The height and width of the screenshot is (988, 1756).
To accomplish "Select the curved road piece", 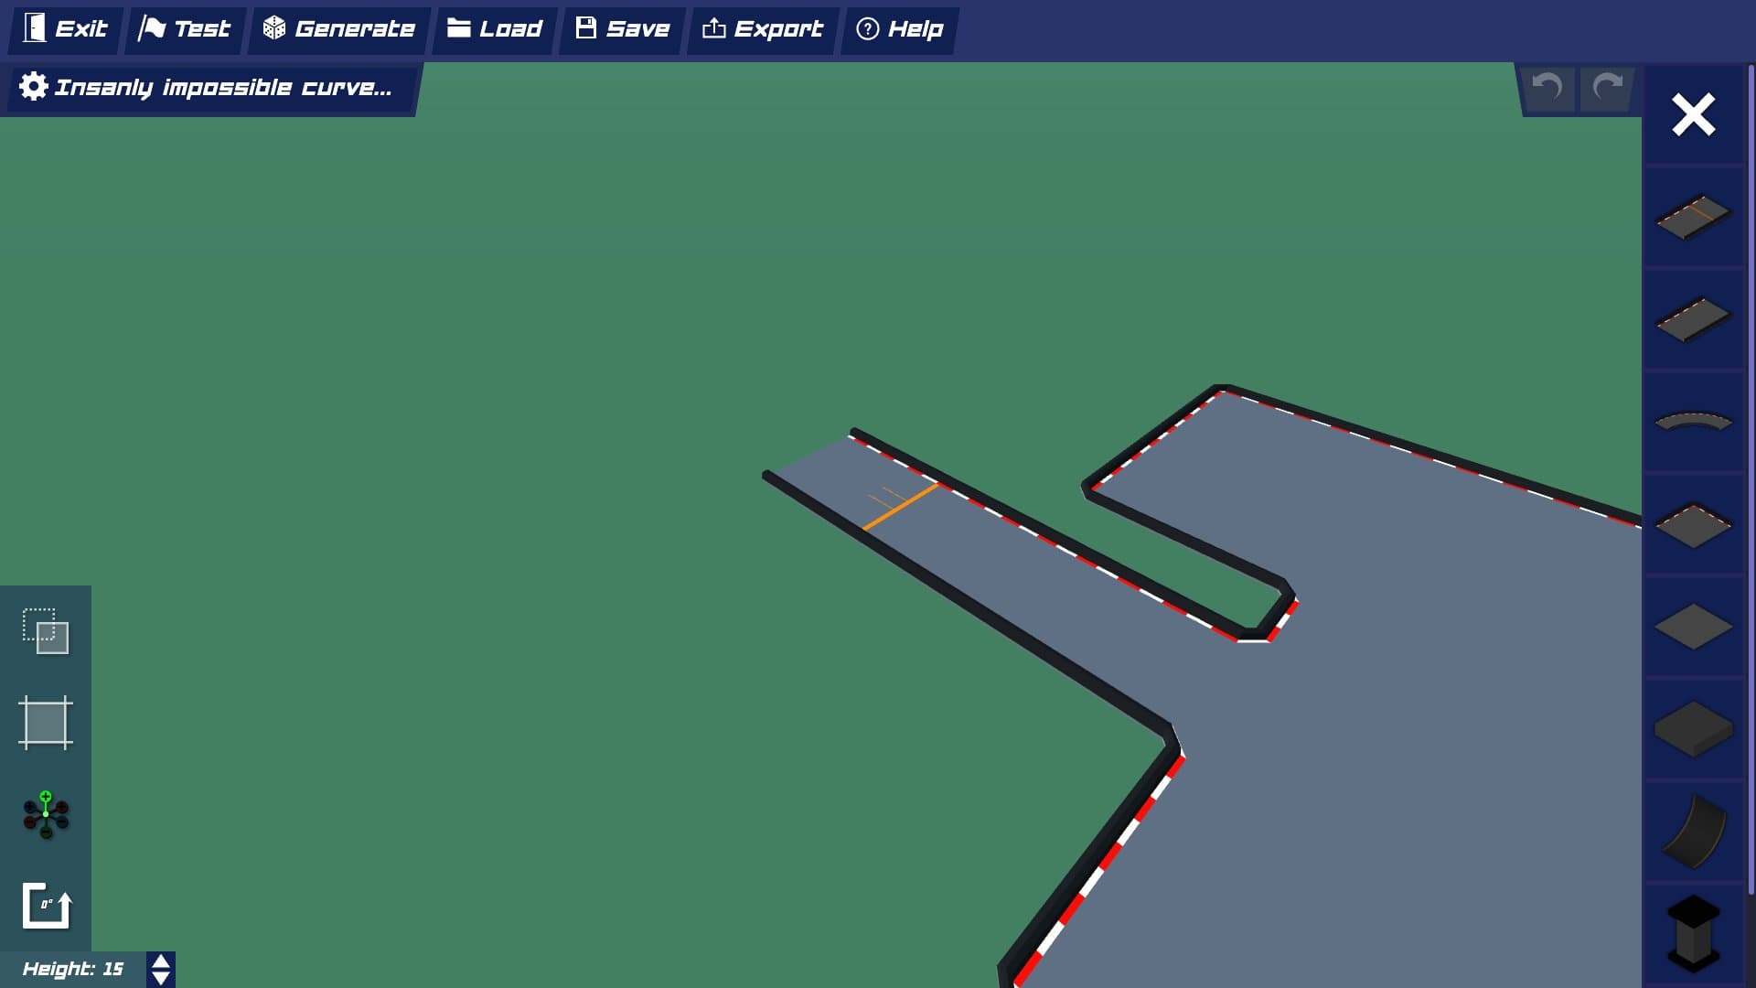I will (x=1693, y=422).
